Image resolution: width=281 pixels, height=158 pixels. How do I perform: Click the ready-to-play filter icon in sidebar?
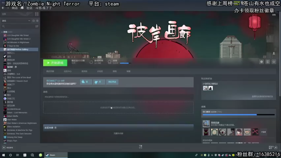click(37, 21)
